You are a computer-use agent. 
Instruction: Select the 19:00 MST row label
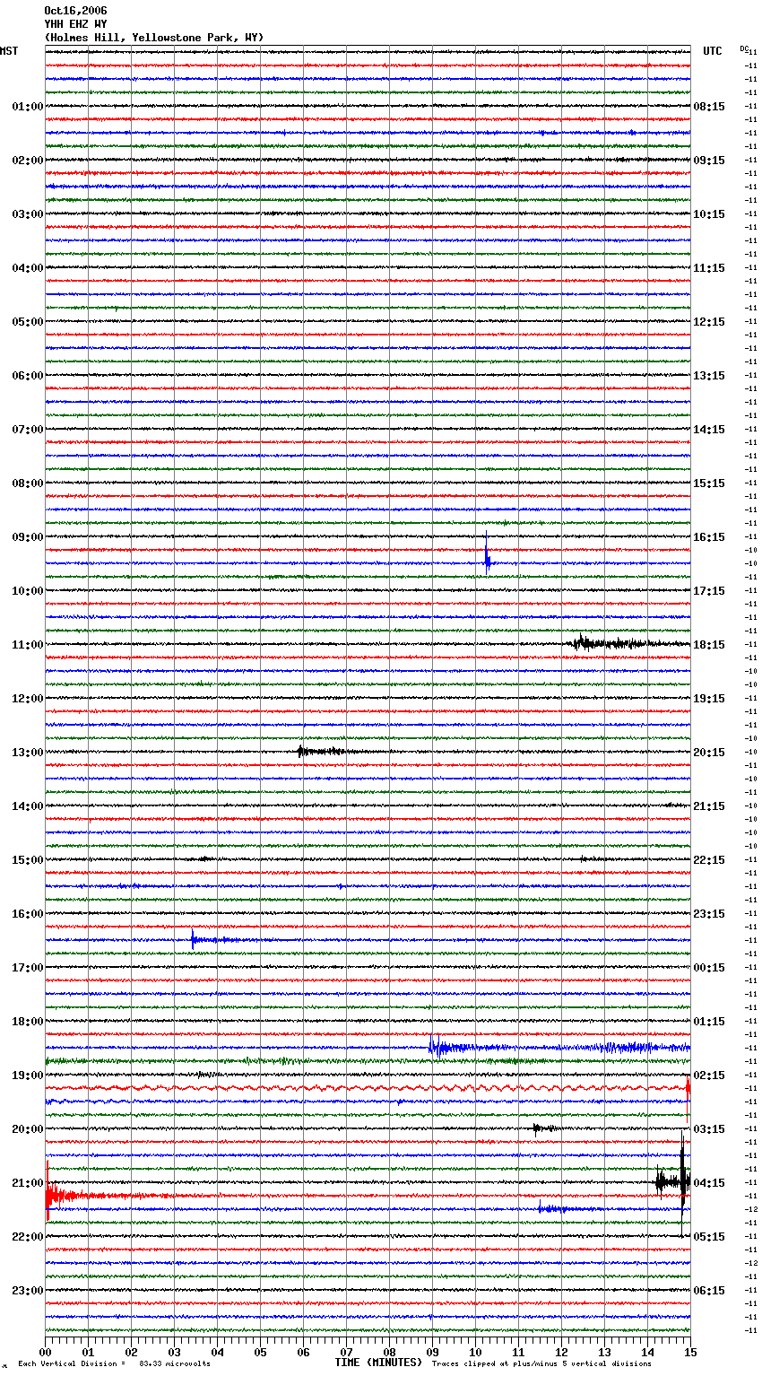coord(28,1076)
